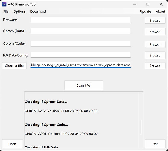Click the Firmware: label
This screenshot has height=151, width=168.
(x=10, y=20)
